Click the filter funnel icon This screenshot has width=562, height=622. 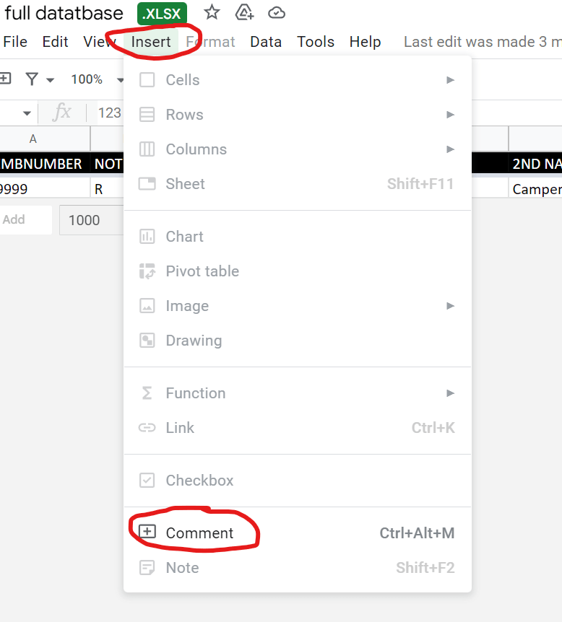(32, 79)
